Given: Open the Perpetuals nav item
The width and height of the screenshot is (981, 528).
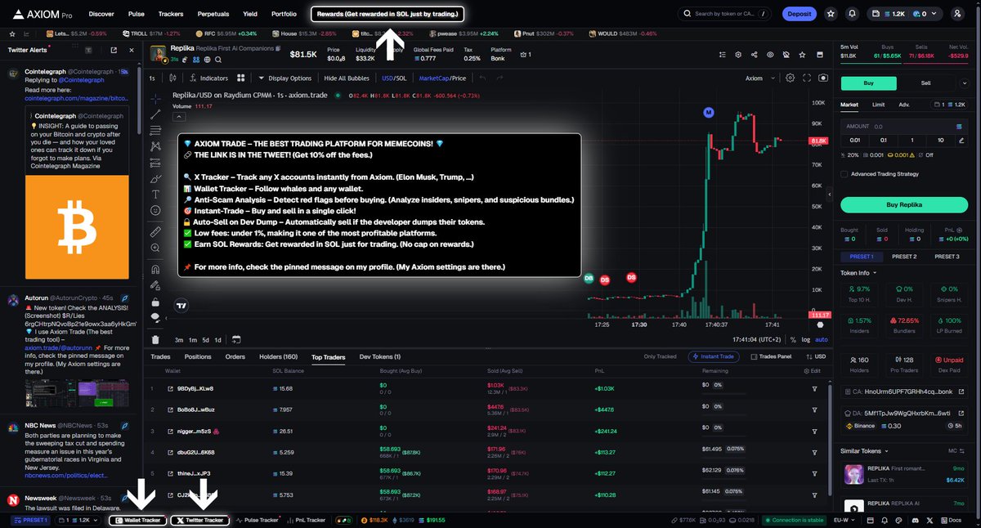Looking at the screenshot, I should 213,14.
